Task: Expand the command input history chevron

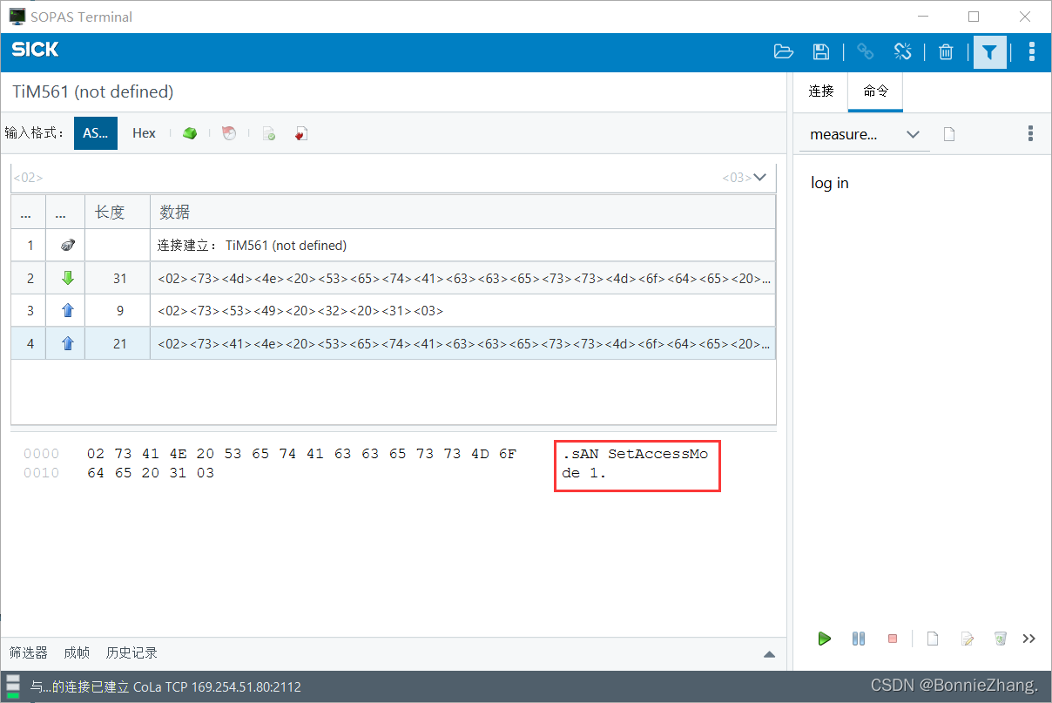Action: coord(759,177)
